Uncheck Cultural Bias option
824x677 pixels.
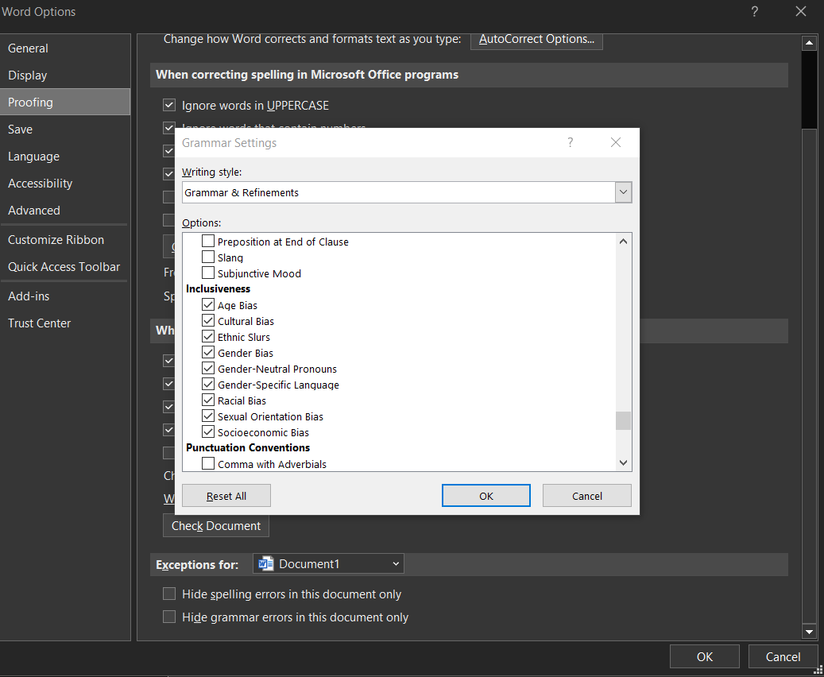click(208, 320)
